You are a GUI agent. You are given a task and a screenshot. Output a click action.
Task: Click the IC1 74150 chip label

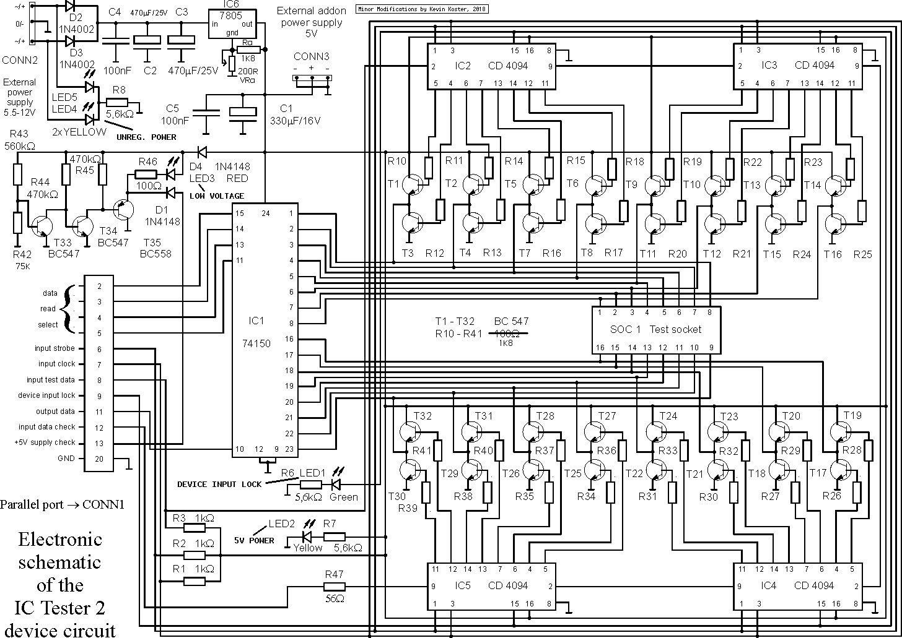click(256, 332)
